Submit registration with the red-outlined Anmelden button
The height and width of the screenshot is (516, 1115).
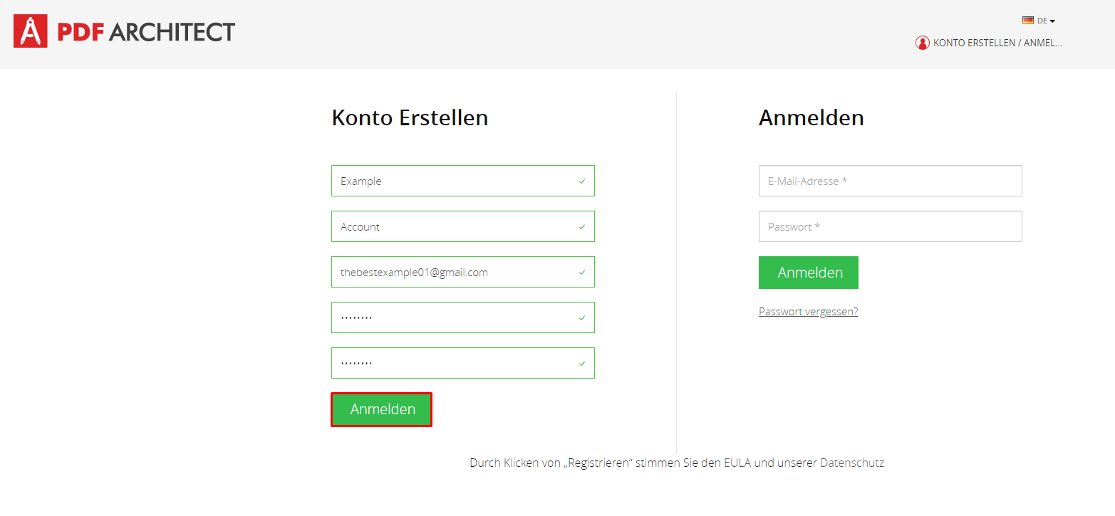pyautogui.click(x=382, y=409)
